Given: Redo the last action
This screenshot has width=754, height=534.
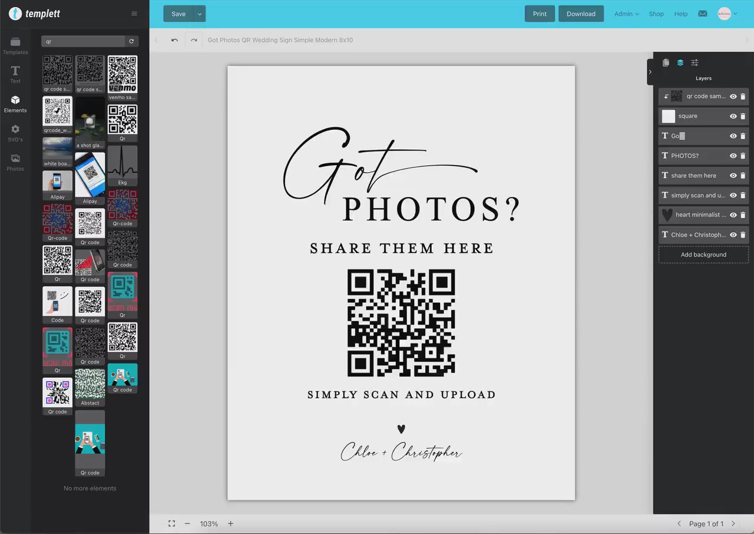Looking at the screenshot, I should pyautogui.click(x=194, y=40).
